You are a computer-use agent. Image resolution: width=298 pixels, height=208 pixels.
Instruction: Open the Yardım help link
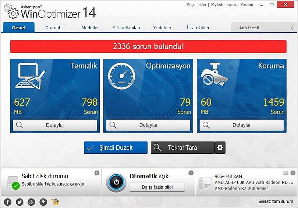click(247, 5)
